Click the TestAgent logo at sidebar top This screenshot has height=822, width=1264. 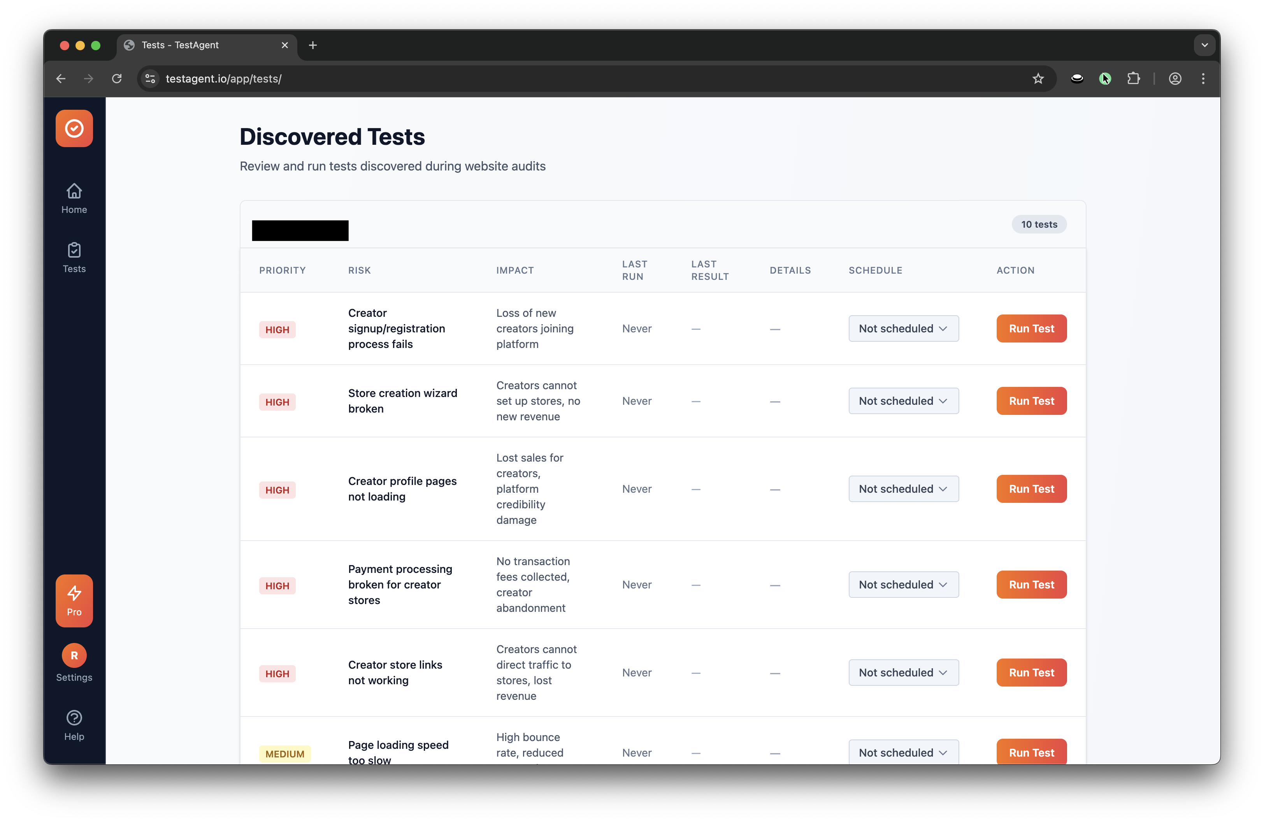74,128
